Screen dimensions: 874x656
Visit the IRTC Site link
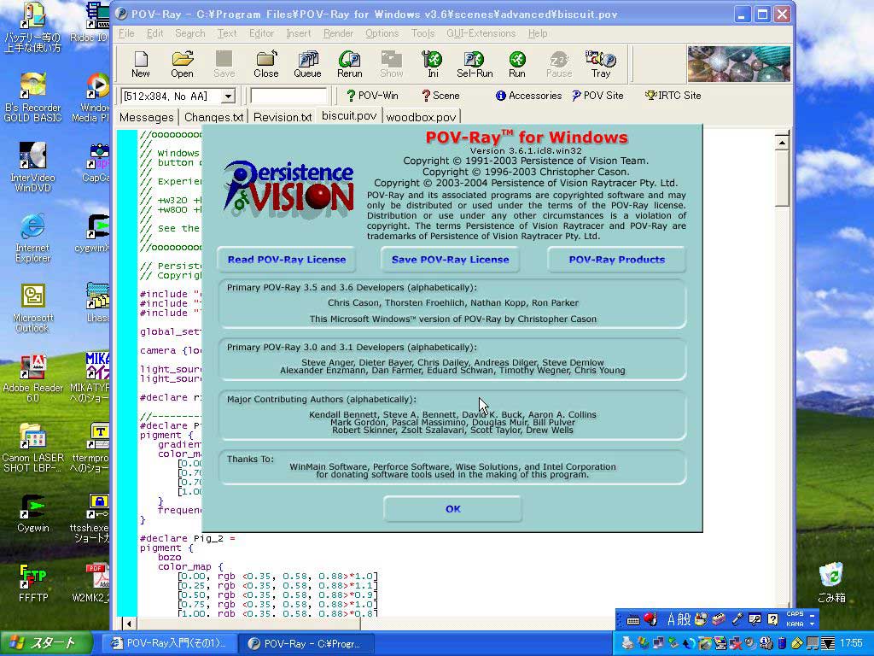(x=673, y=96)
